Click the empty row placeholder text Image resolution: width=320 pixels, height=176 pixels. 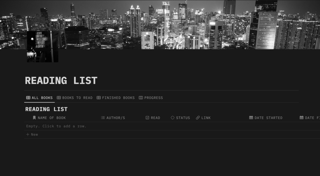point(56,126)
